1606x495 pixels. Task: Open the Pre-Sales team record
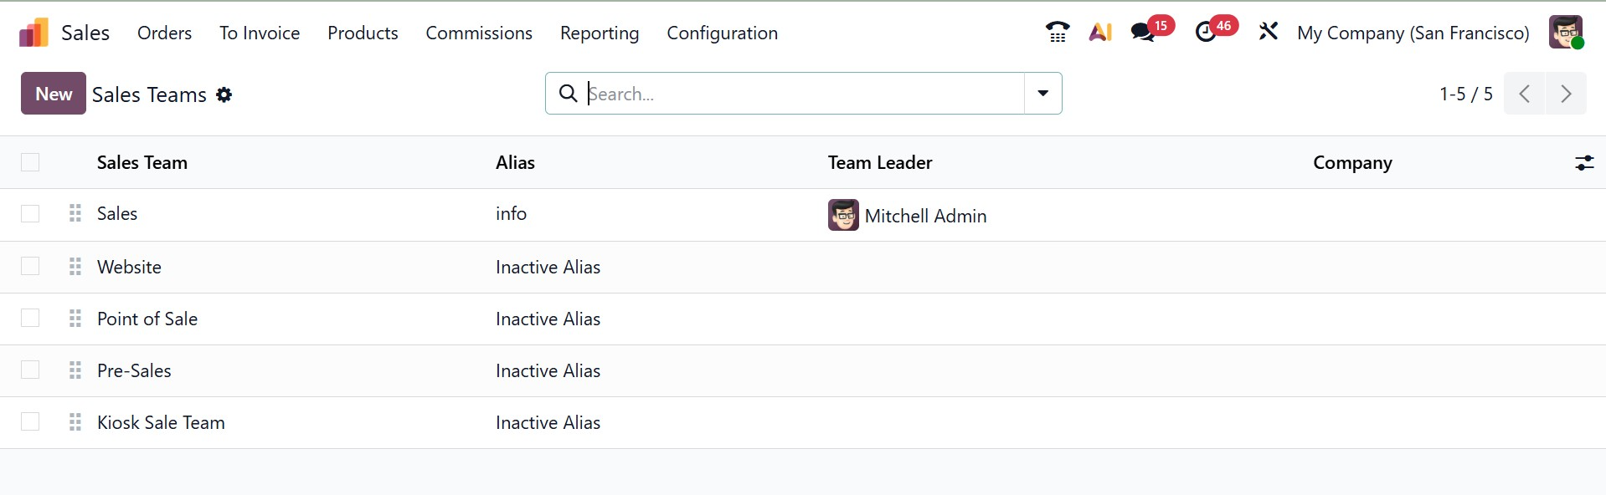click(x=134, y=370)
